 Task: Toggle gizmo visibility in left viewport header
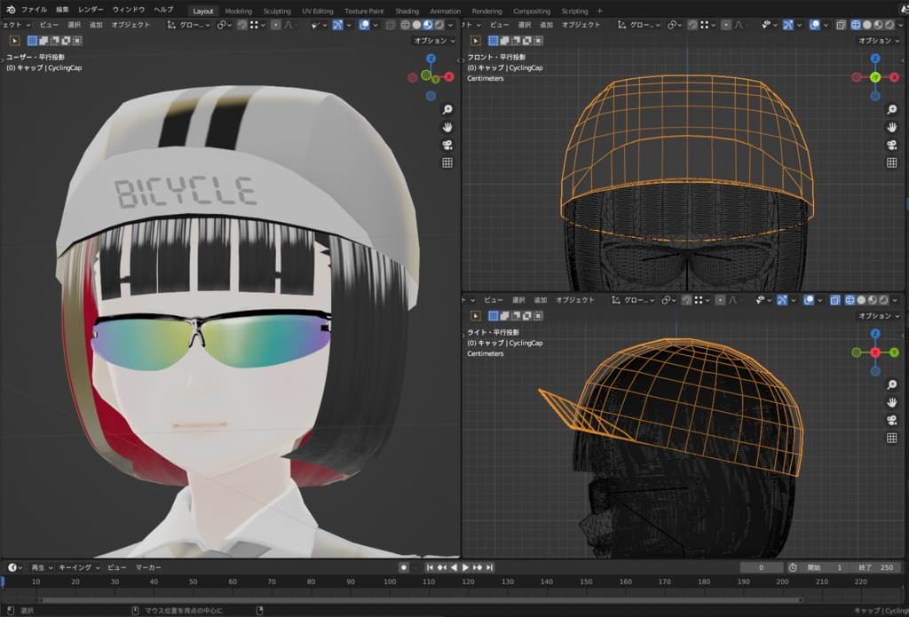click(337, 25)
